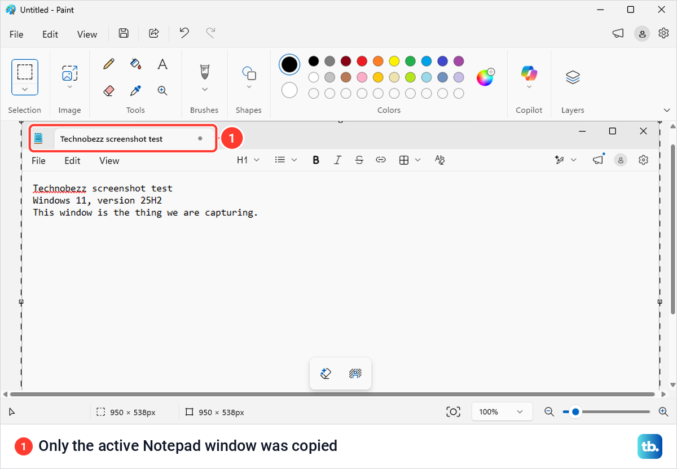677x469 pixels.
Task: Select the Color picker eyedropper tool
Action: (135, 90)
